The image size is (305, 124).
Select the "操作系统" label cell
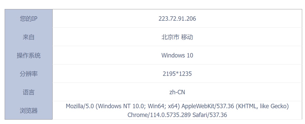tap(29, 55)
